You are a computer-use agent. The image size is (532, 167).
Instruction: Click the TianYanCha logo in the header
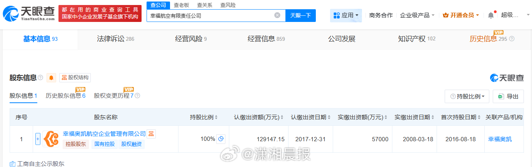[x=29, y=13]
